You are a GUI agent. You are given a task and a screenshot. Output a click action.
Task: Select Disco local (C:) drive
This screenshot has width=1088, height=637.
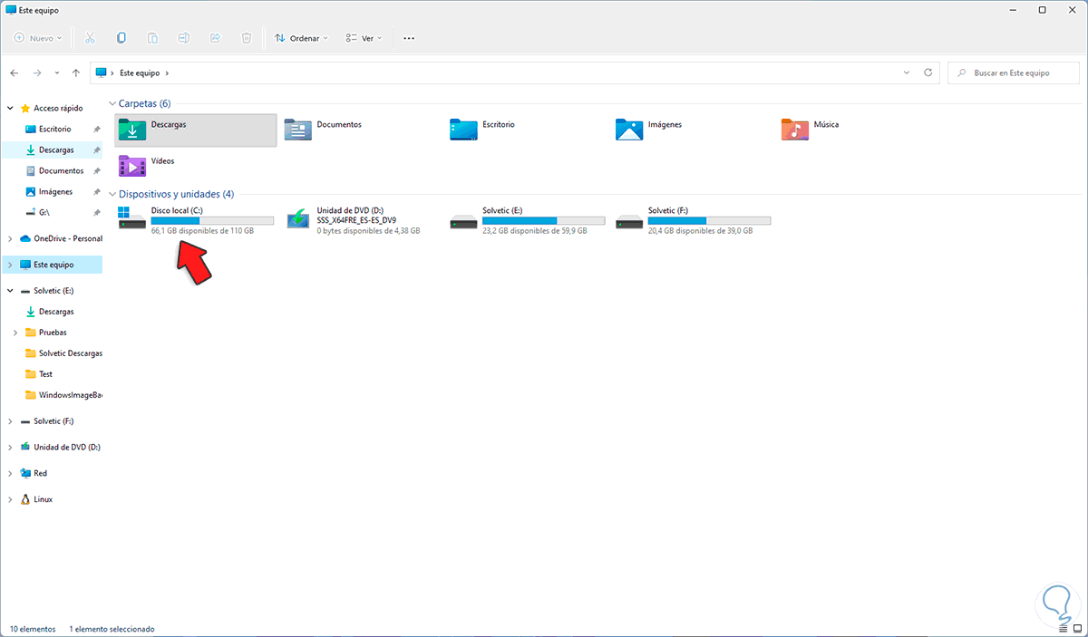coord(195,220)
